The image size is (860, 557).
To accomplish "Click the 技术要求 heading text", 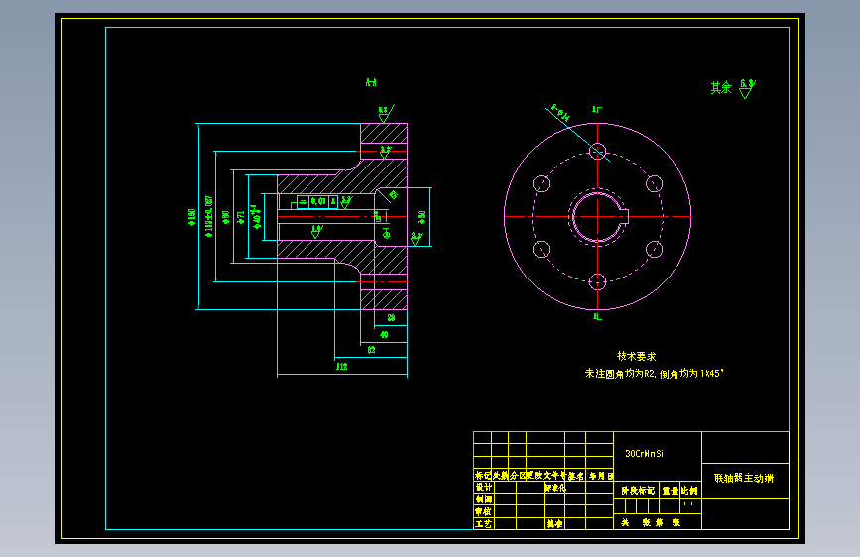I will click(x=636, y=356).
